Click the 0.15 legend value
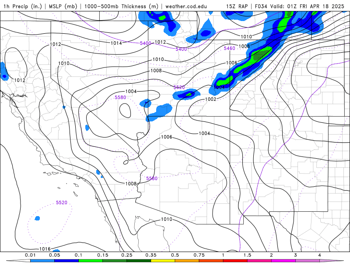This screenshot has width=350, height=263. click(103, 255)
